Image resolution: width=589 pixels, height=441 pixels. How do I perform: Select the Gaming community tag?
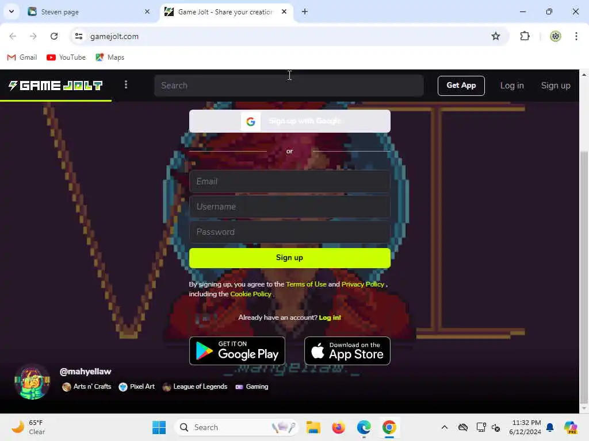click(x=252, y=386)
